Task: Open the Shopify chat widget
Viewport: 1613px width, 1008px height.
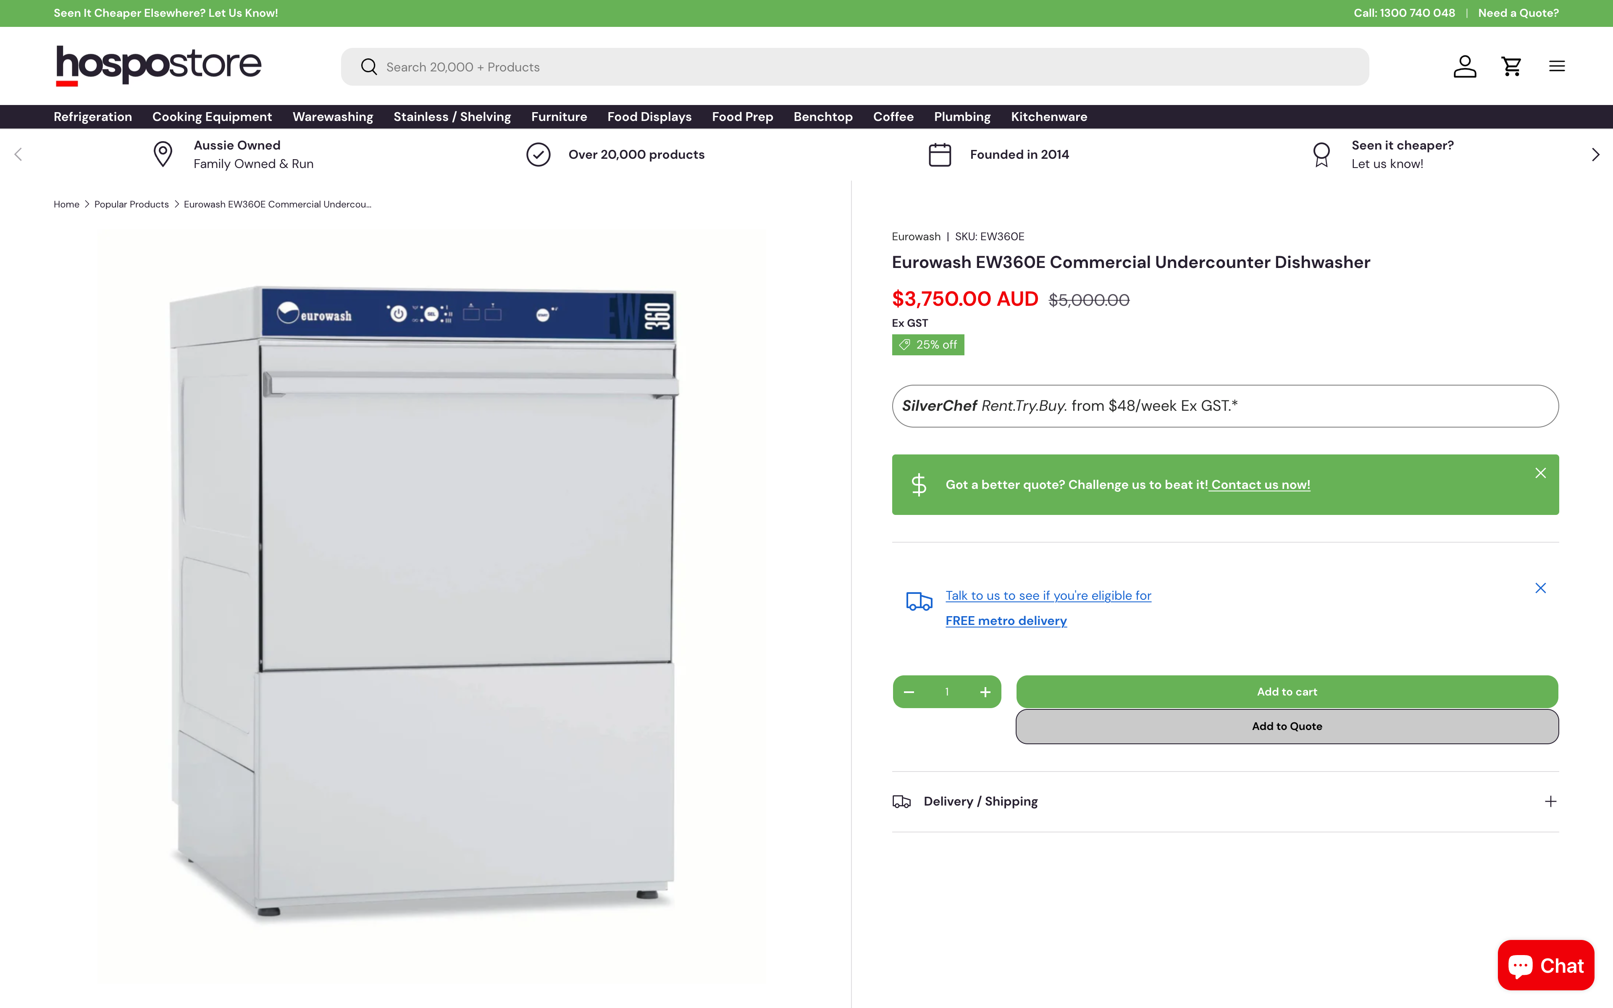Action: tap(1546, 965)
